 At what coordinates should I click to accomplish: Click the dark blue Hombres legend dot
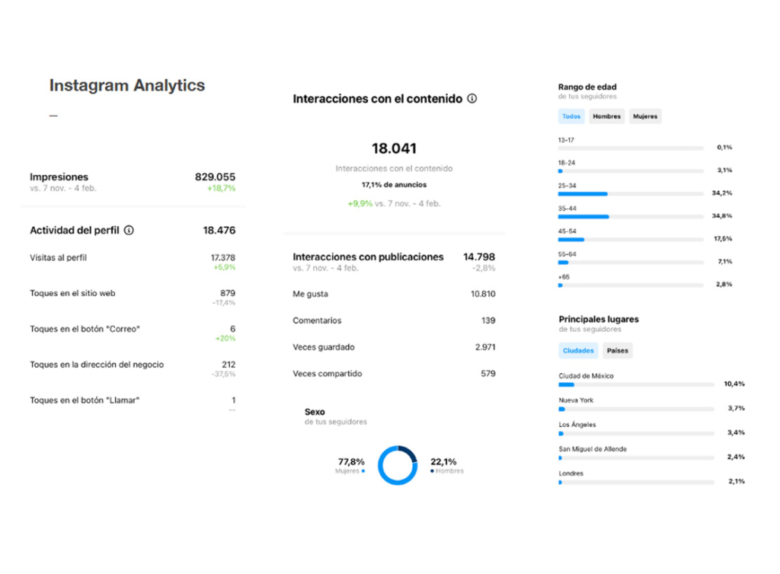tap(432, 471)
